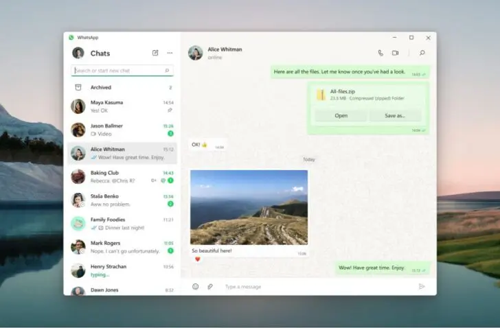The image size is (500, 328).
Task: Click the 'OK!' thumbs-up message
Action: [x=207, y=145]
